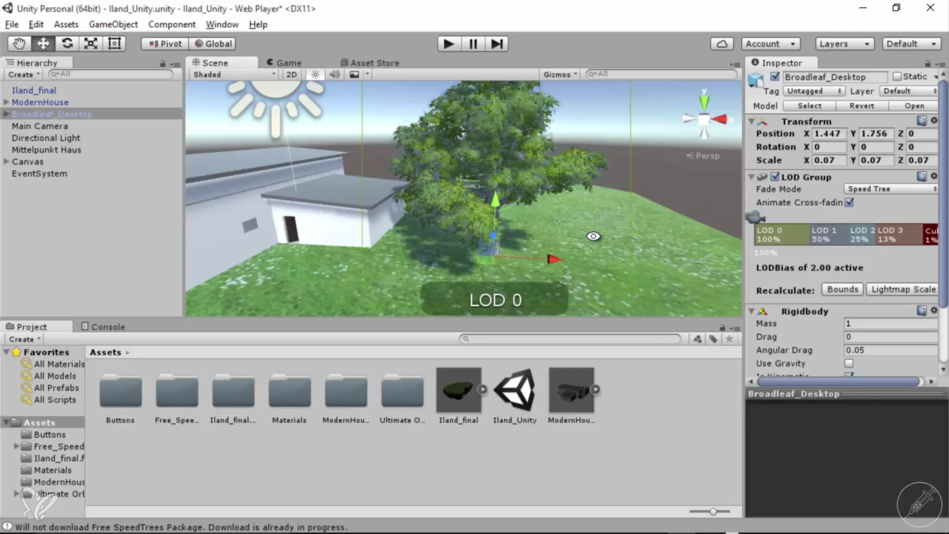This screenshot has width=949, height=534.
Task: Click the model Select button
Action: click(x=810, y=106)
